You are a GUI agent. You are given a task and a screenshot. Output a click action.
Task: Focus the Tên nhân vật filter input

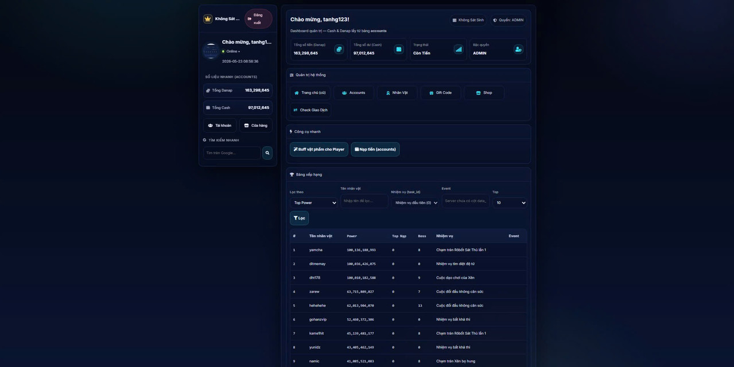(364, 201)
